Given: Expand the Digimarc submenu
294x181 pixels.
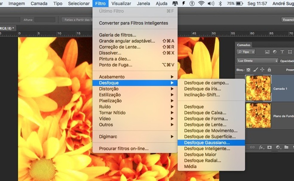Looking at the screenshot, I should pyautogui.click(x=135, y=137).
